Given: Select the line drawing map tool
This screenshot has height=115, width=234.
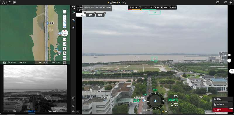Looking at the screenshot, I should tap(65, 20).
